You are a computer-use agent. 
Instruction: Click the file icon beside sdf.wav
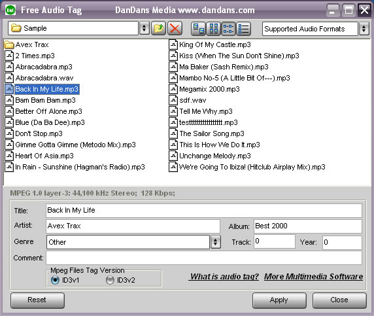pyautogui.click(x=173, y=100)
